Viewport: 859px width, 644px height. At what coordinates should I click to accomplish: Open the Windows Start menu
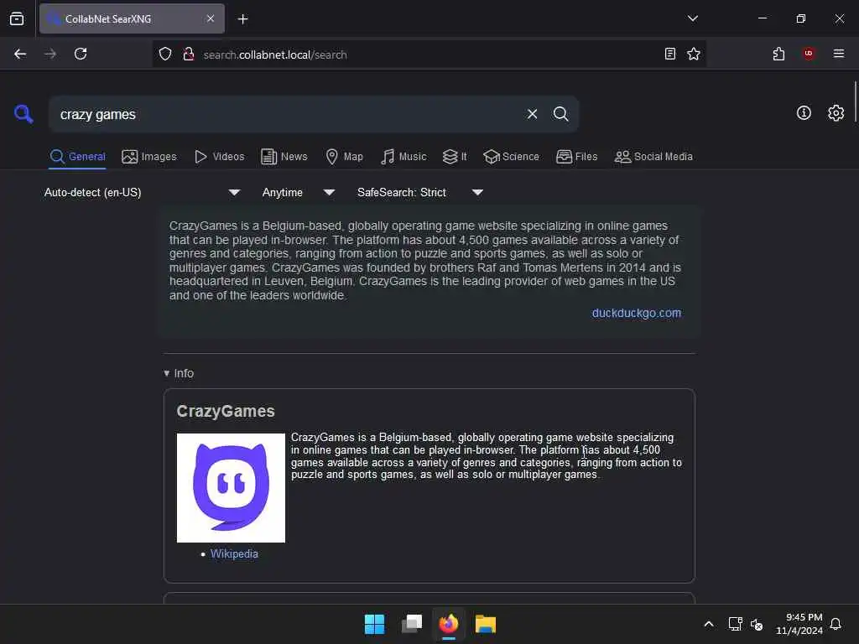[x=375, y=624]
